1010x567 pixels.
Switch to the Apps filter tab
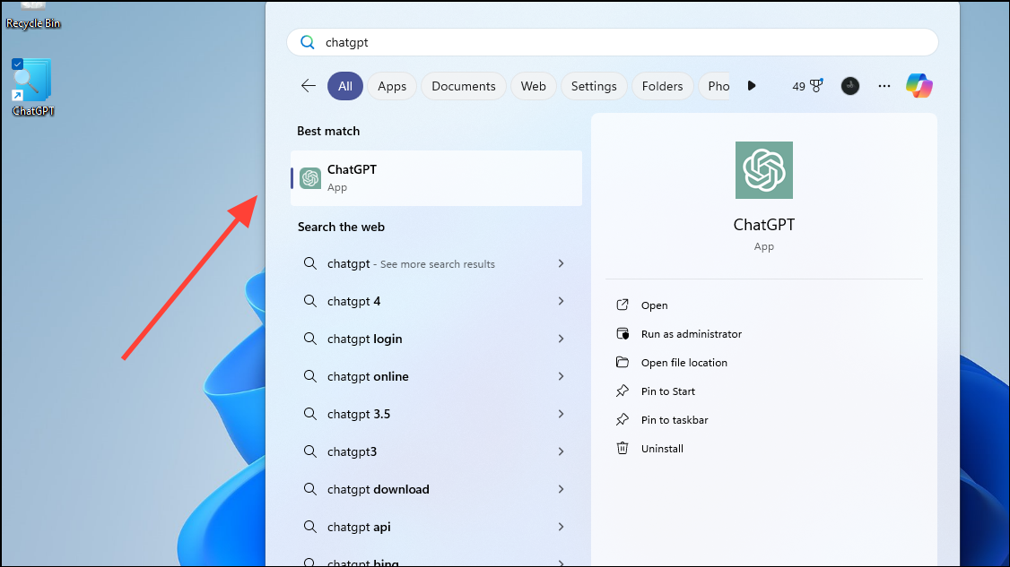click(x=392, y=86)
